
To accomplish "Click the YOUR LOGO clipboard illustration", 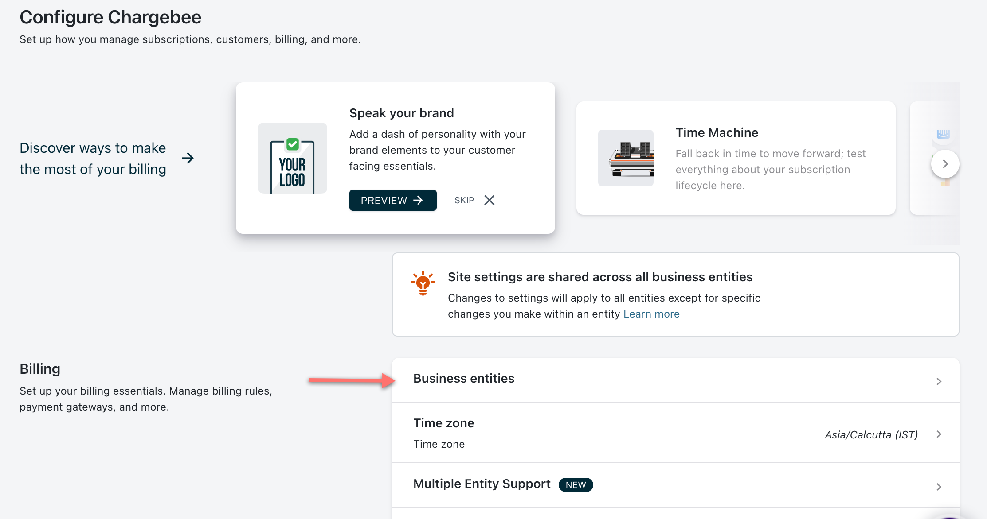I will pos(293,158).
